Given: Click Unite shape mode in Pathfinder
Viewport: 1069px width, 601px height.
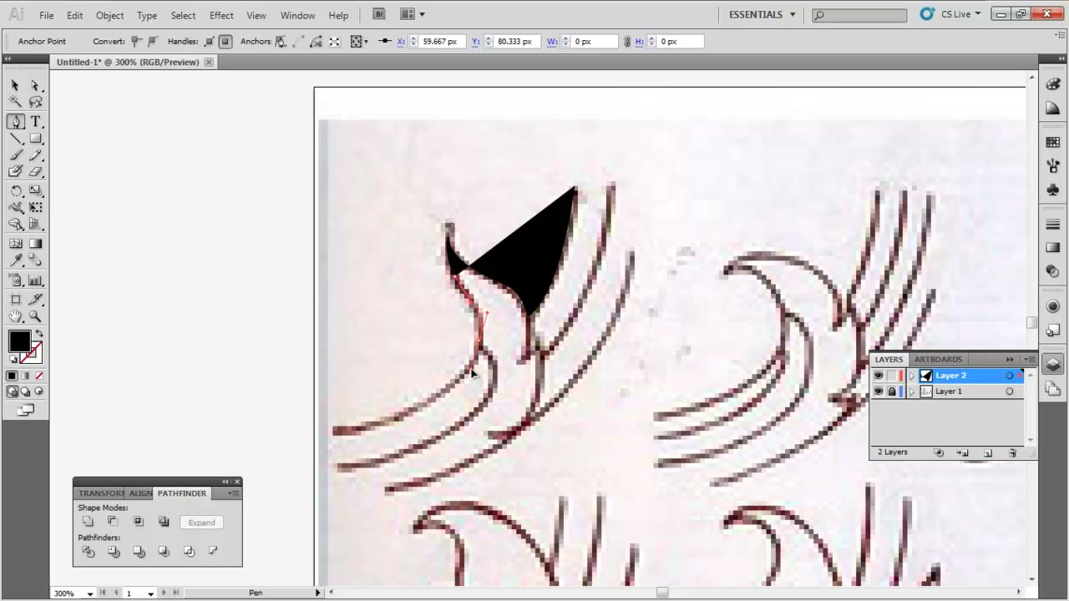Looking at the screenshot, I should tap(88, 523).
